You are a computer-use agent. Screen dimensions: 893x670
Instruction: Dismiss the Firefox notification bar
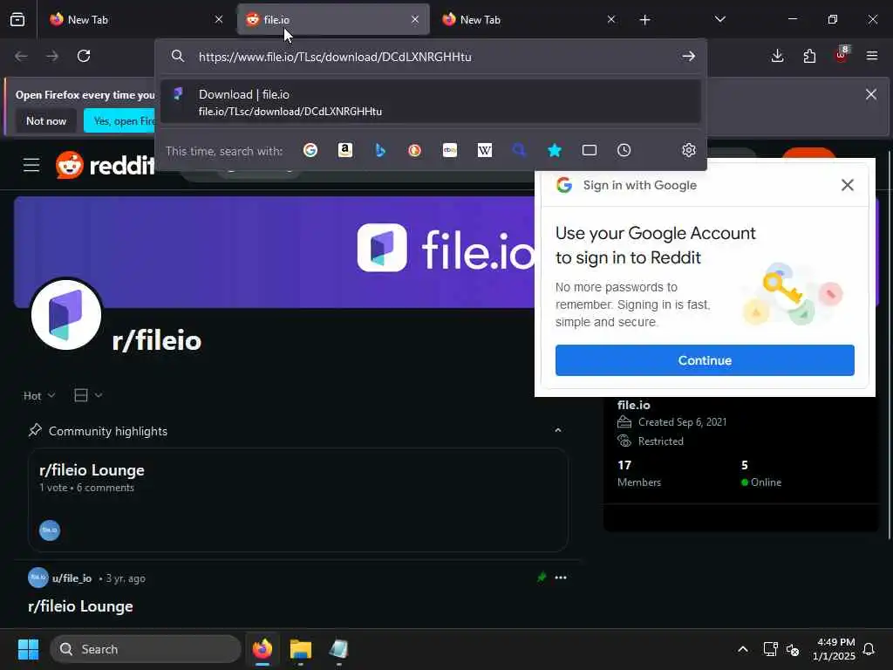(x=871, y=94)
